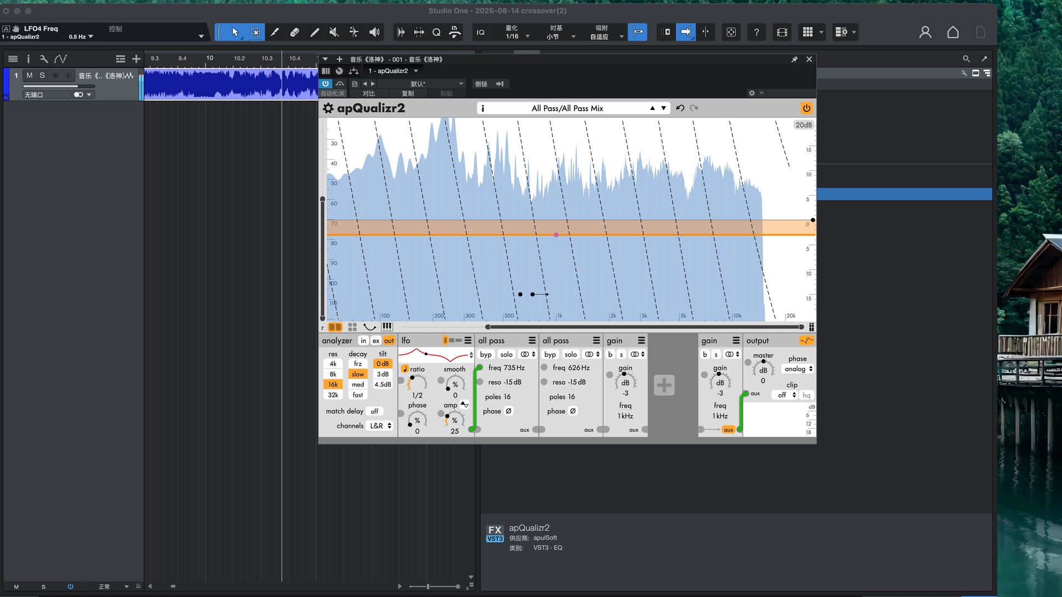Click the Q quantize button
The height and width of the screenshot is (597, 1062).
436,32
